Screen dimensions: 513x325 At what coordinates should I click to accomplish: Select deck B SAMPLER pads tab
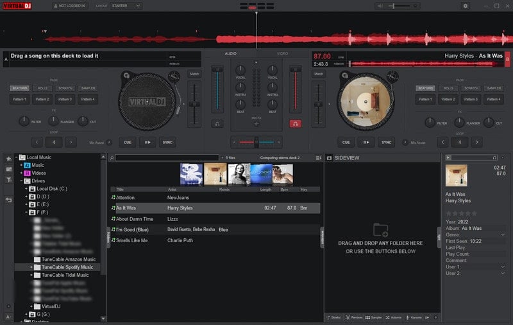click(x=494, y=88)
